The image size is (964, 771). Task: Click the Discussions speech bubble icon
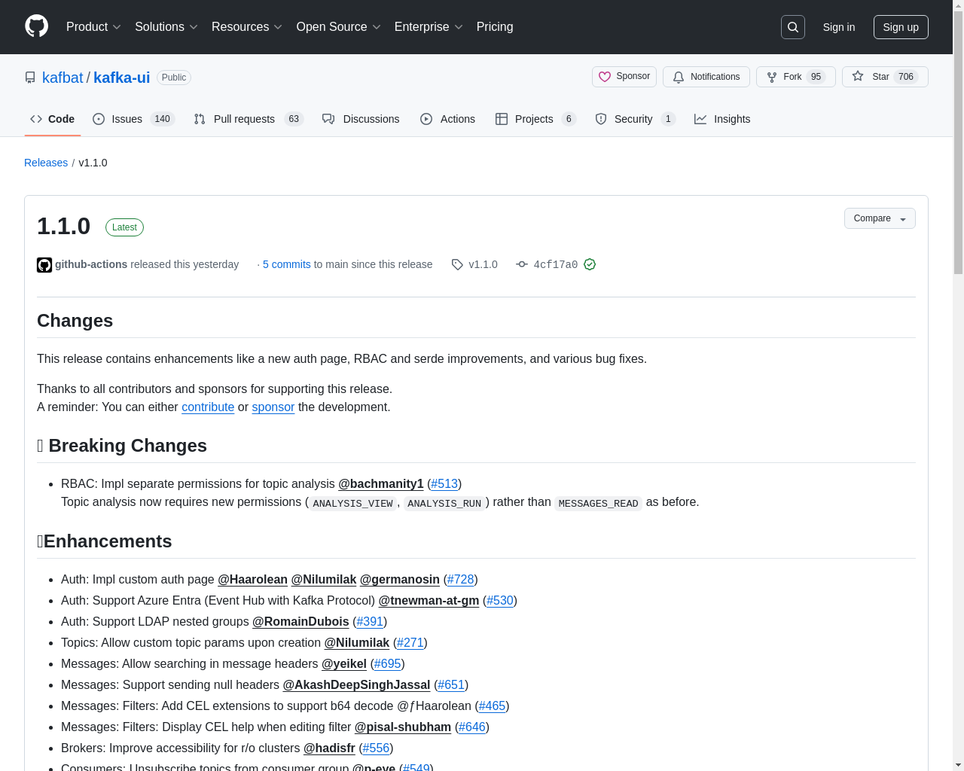pyautogui.click(x=328, y=119)
